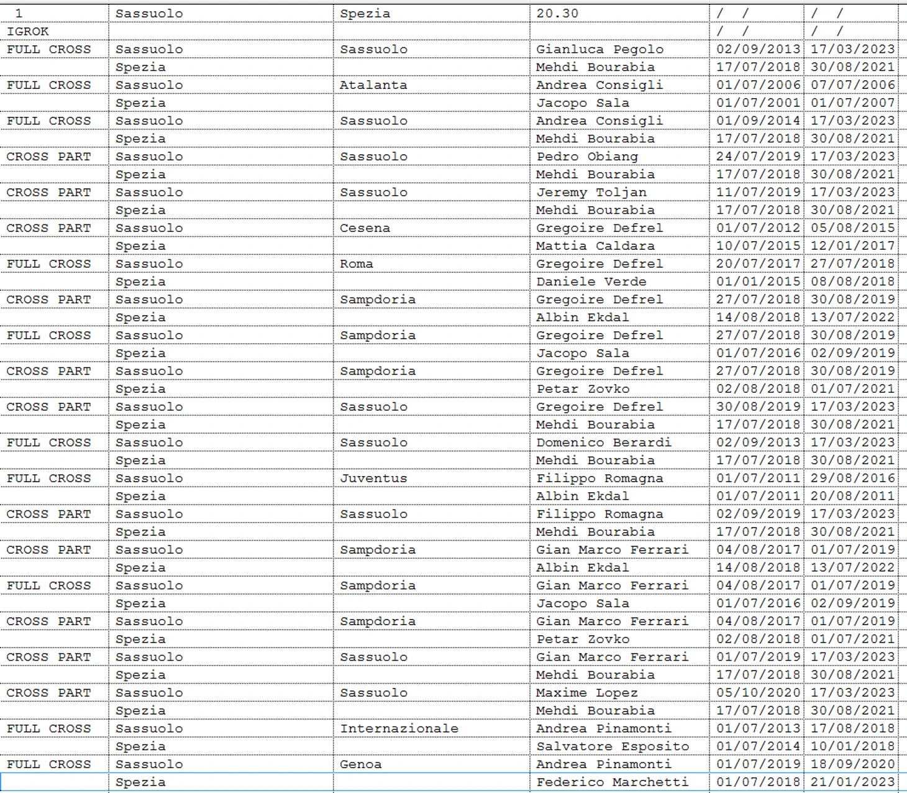Select the "Domenico Berardi" cell
The height and width of the screenshot is (793, 907).
[x=604, y=442]
